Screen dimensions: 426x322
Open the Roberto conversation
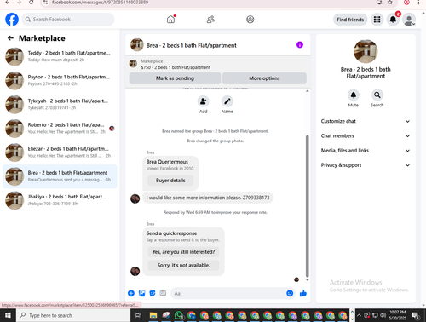[60, 129]
